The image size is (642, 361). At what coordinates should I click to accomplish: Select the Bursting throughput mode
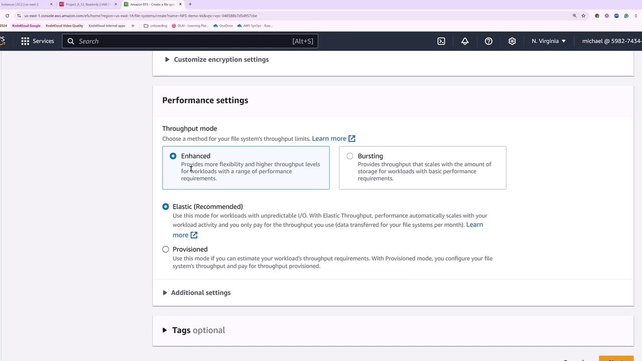click(350, 156)
